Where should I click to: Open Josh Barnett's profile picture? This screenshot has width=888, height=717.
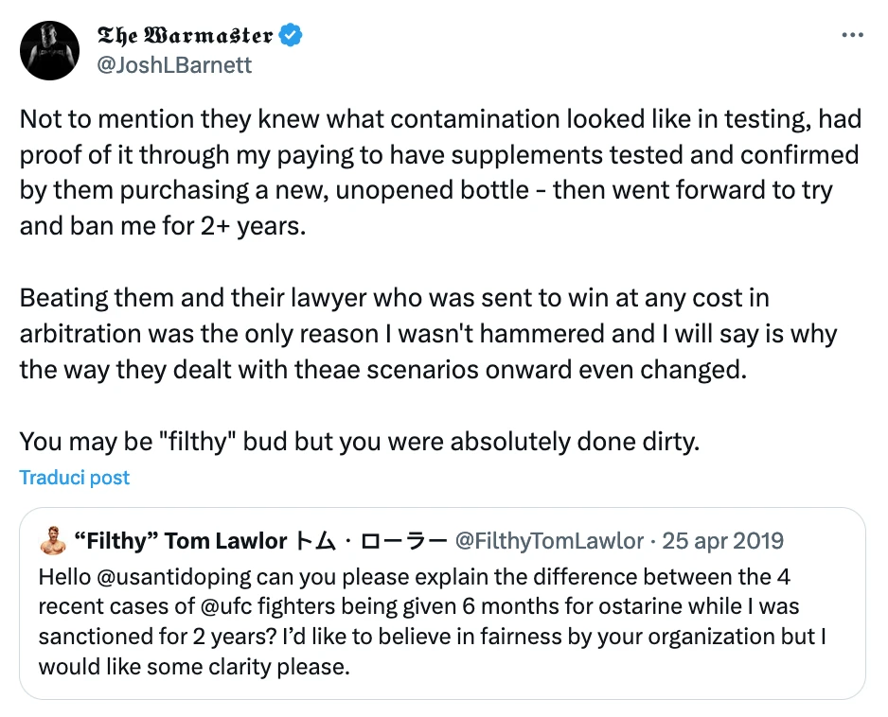pos(49,50)
